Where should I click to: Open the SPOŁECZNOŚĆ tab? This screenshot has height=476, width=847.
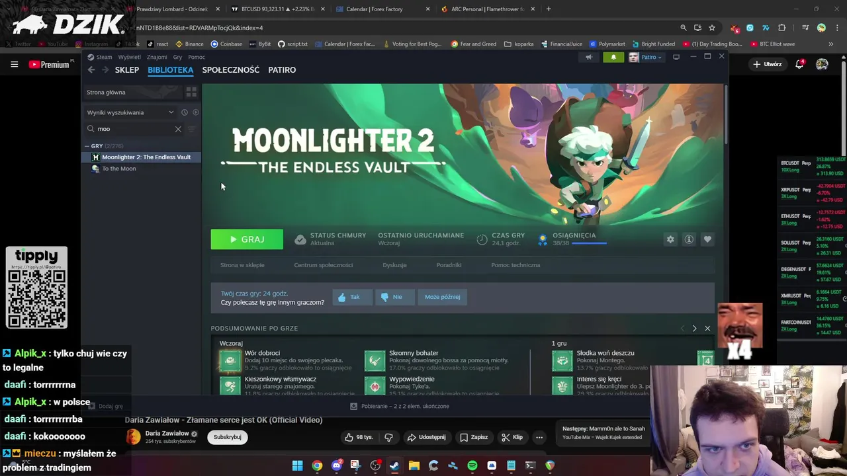(231, 70)
